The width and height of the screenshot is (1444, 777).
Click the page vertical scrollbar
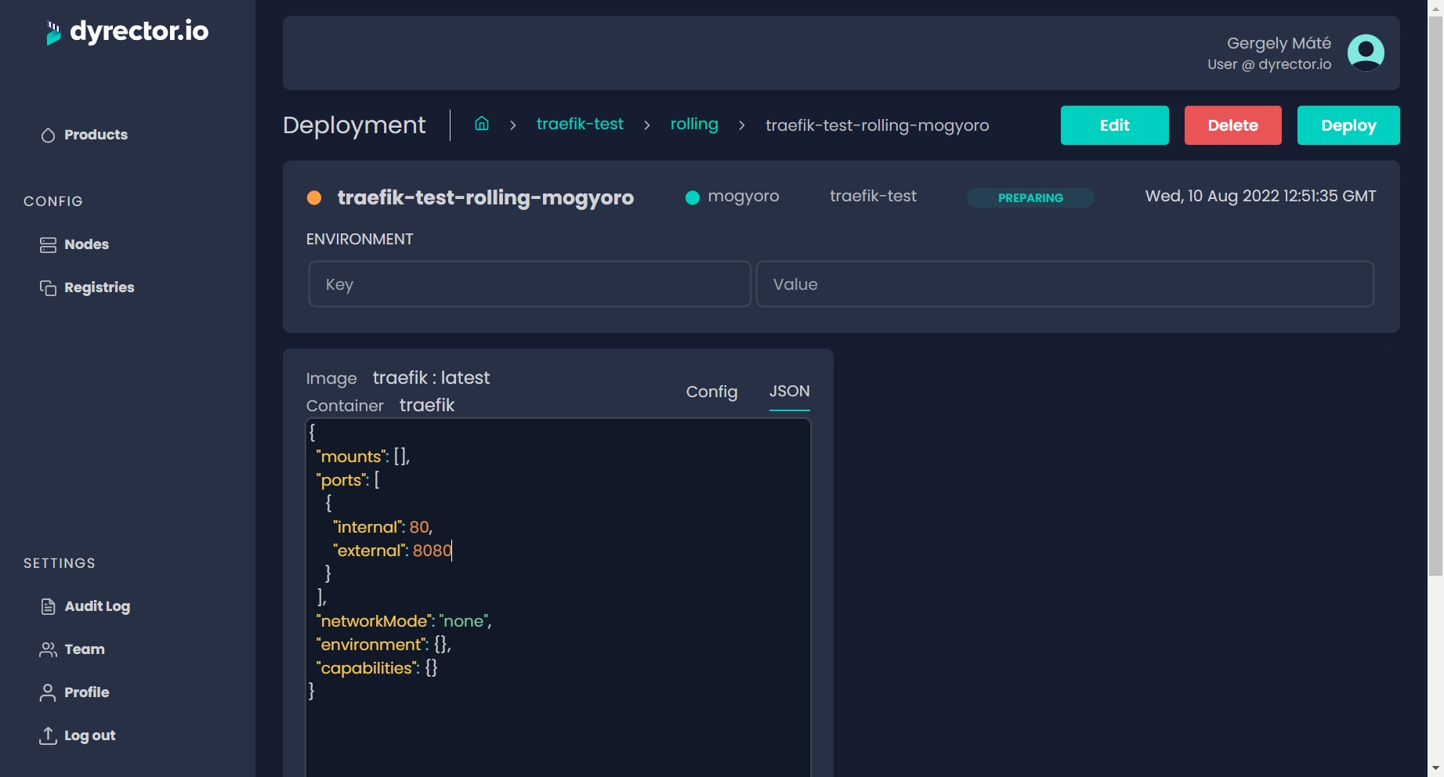click(x=1435, y=298)
